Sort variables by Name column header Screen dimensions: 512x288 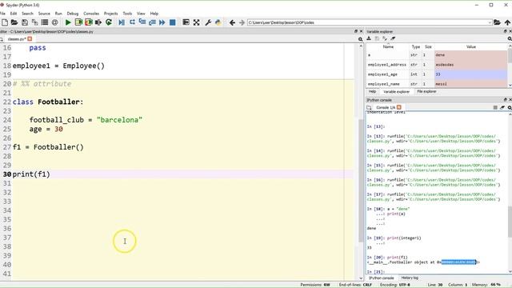click(x=388, y=47)
